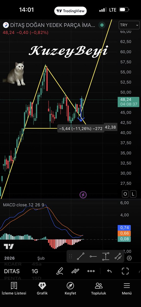Tap the purple lightning bolt icon

click(x=83, y=195)
